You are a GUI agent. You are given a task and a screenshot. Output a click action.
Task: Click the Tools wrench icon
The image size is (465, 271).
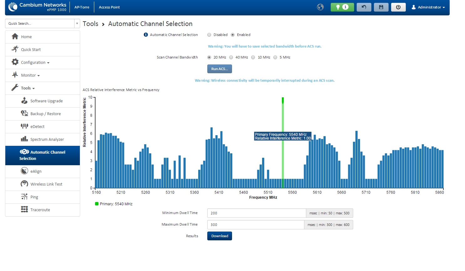(15, 88)
